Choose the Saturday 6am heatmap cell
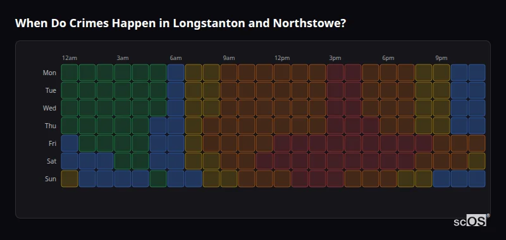Viewport: 506px width, 240px height. (x=176, y=161)
